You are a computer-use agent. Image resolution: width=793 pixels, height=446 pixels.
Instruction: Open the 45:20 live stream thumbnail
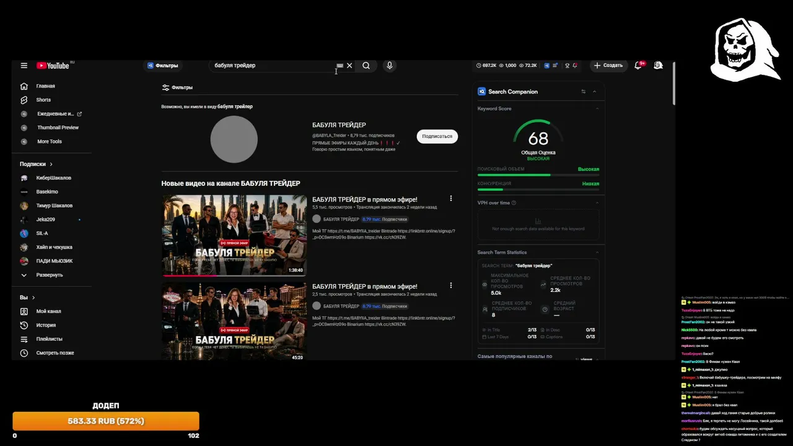(x=234, y=322)
